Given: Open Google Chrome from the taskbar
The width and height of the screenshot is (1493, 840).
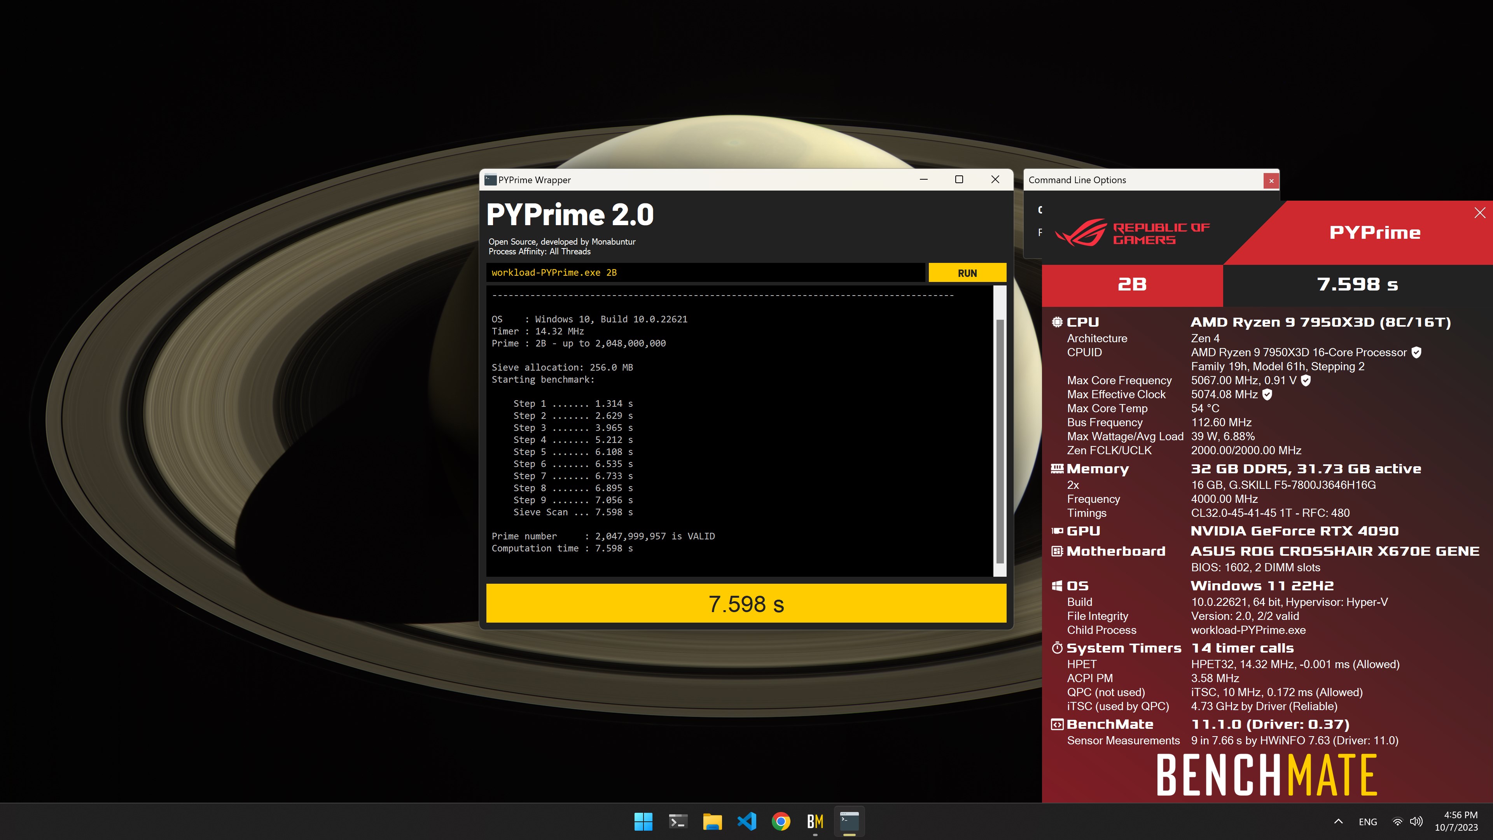Looking at the screenshot, I should point(781,821).
